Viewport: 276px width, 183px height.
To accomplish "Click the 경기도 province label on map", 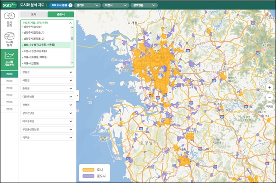I will click(x=200, y=70).
